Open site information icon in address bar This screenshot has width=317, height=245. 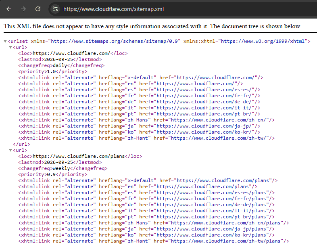tap(55, 9)
